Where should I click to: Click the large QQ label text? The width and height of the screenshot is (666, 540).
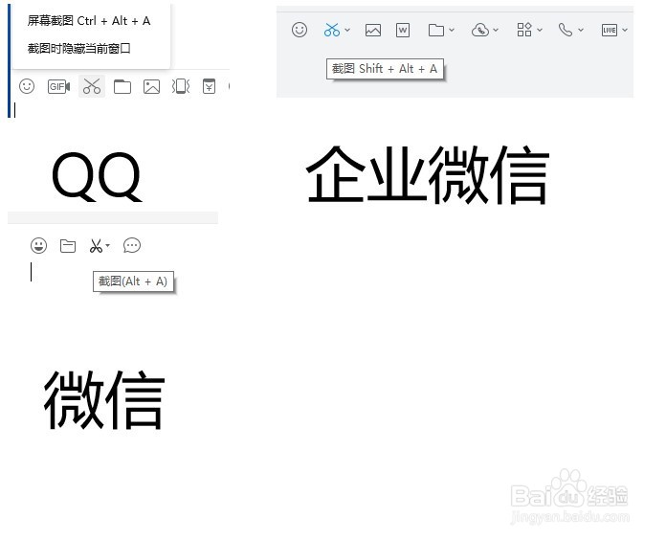point(97,177)
